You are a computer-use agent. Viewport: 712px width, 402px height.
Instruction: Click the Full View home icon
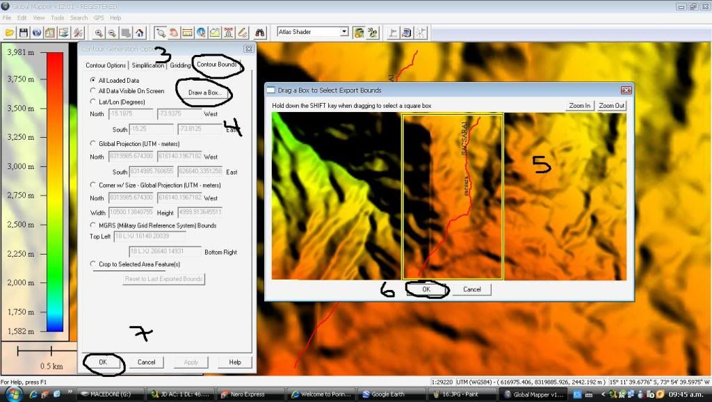coord(139,33)
